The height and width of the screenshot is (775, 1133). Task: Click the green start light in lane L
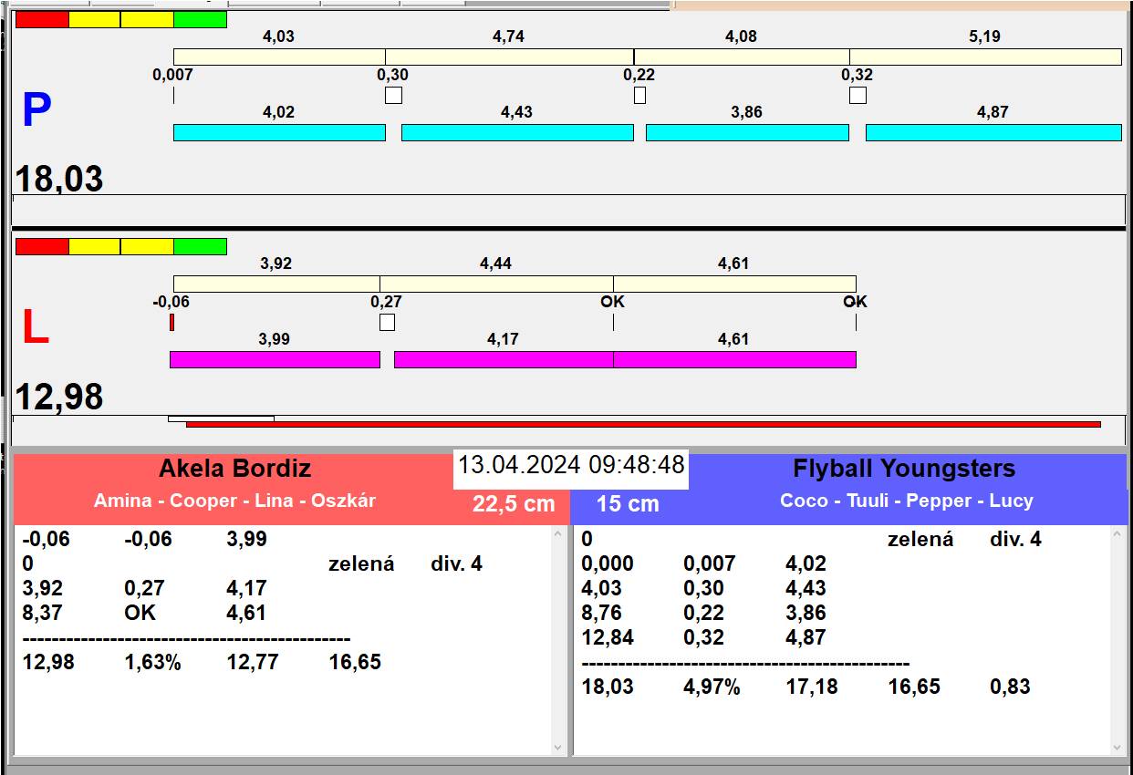point(200,246)
